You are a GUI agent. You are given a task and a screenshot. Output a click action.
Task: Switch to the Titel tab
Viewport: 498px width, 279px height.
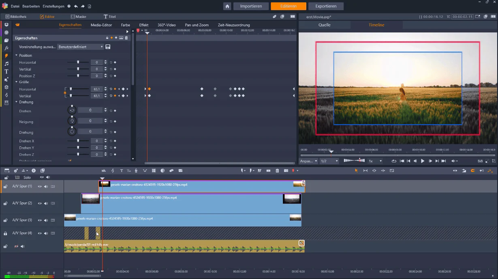pyautogui.click(x=110, y=17)
